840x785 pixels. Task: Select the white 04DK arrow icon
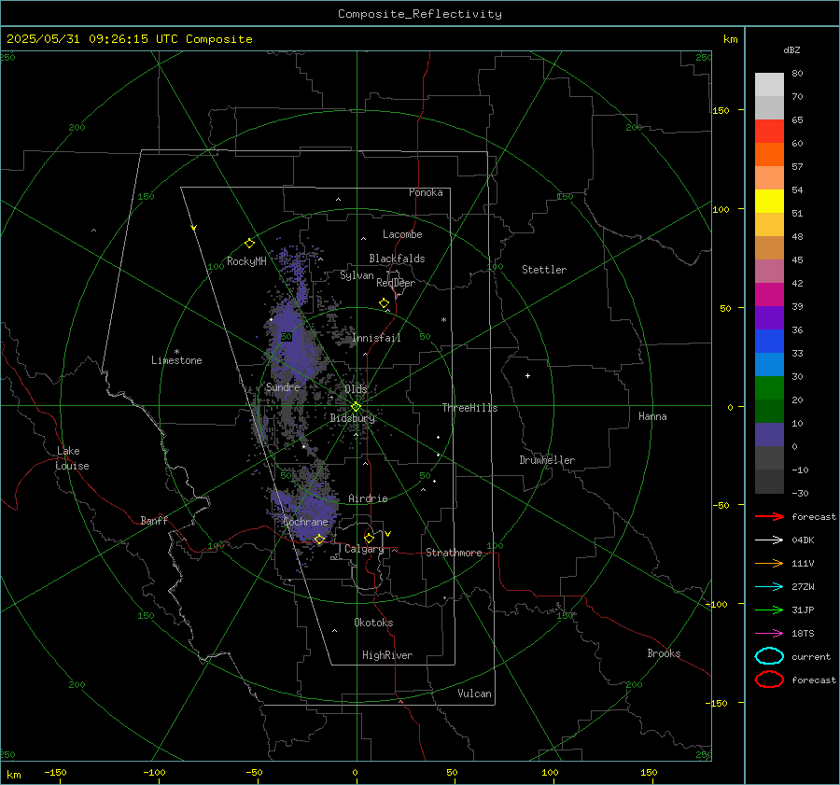click(x=769, y=540)
